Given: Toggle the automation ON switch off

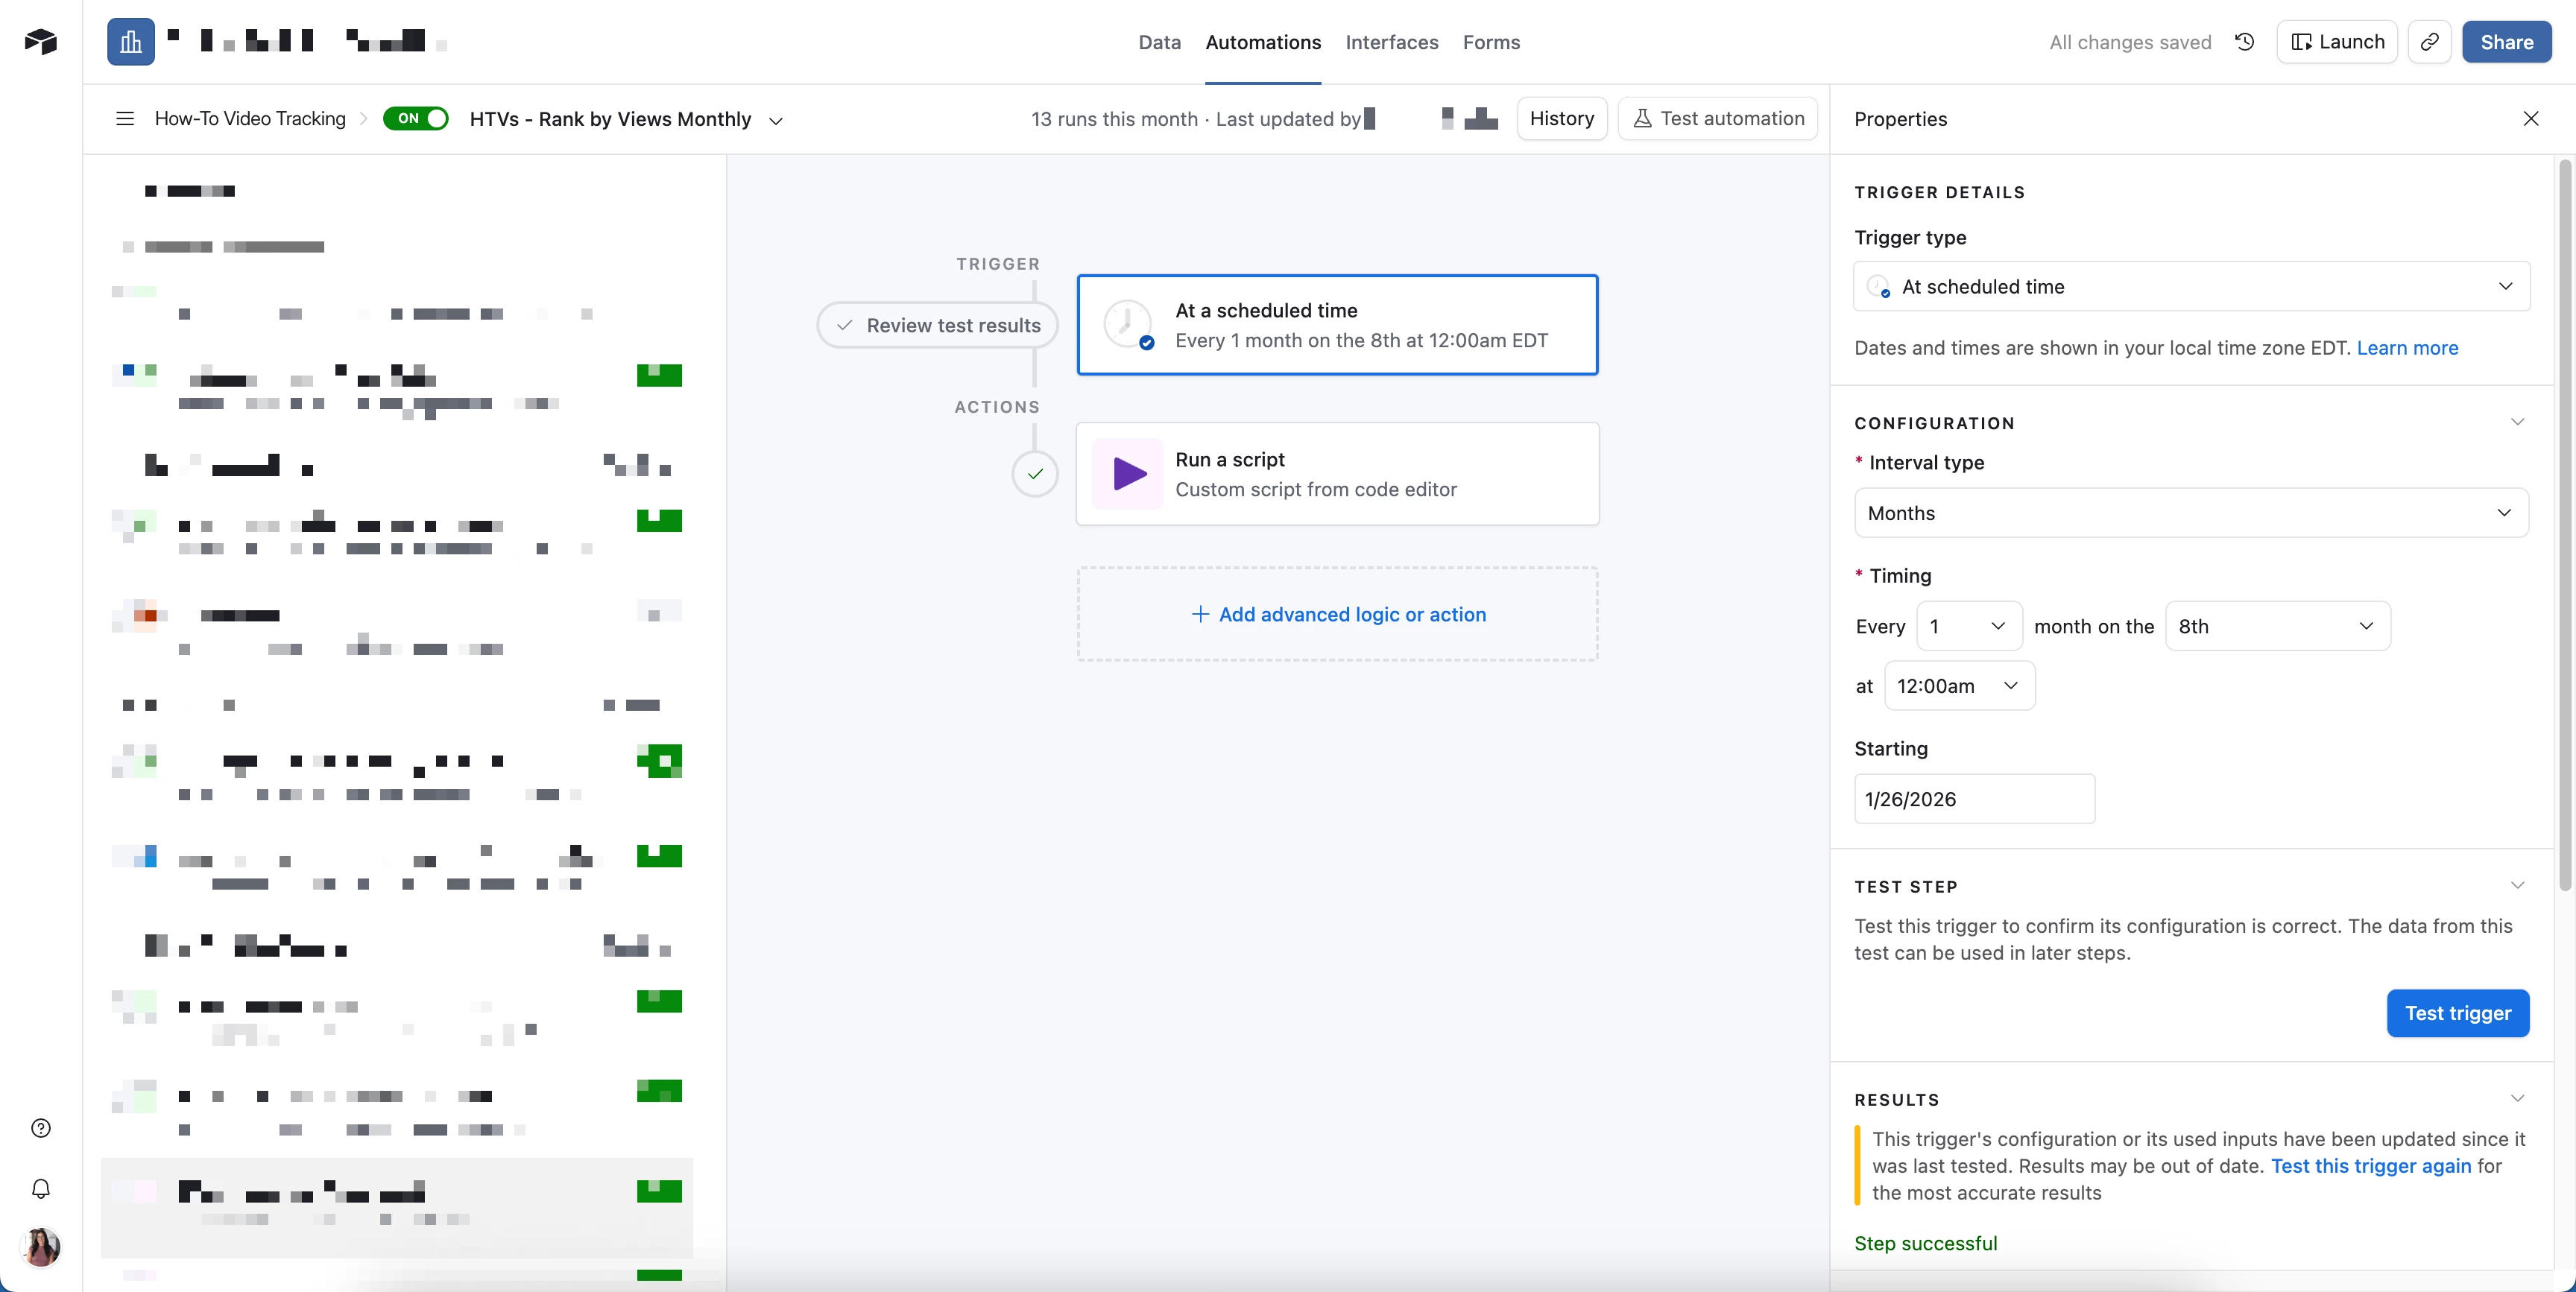Looking at the screenshot, I should (x=416, y=119).
